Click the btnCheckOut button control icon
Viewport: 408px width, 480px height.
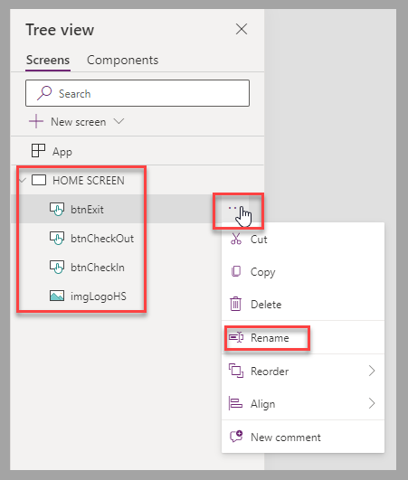click(x=57, y=238)
